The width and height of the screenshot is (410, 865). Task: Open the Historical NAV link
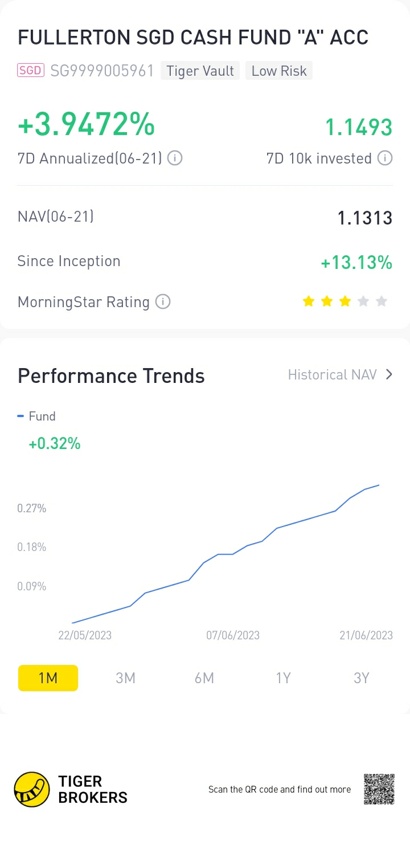[x=332, y=374]
